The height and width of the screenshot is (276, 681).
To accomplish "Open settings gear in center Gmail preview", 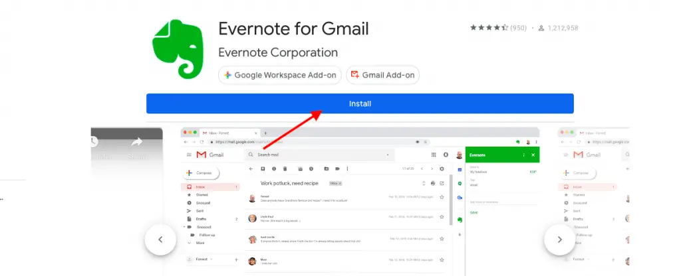I will pos(442,169).
